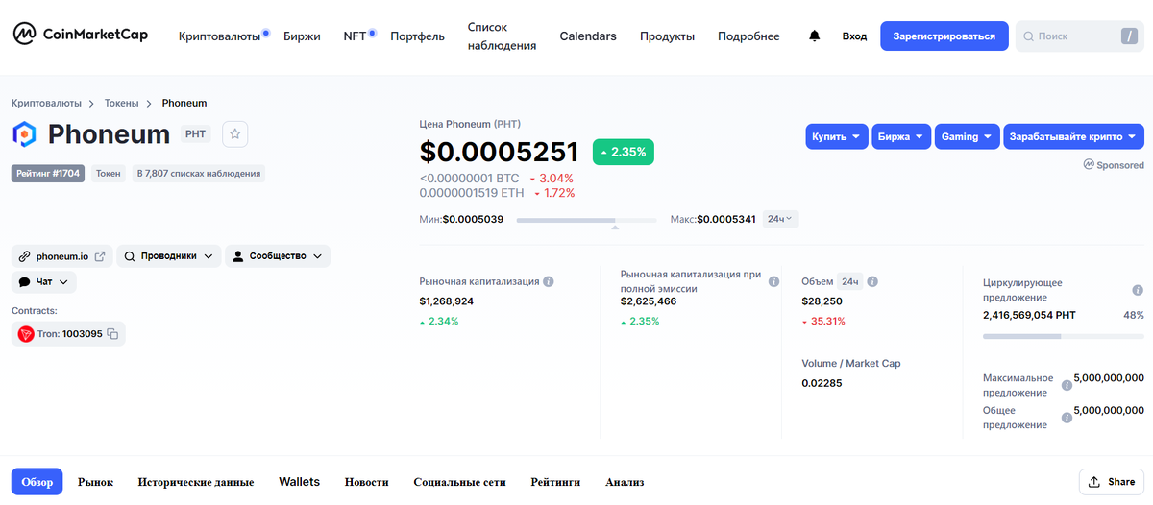
Task: Change the Объем 24ч period selector
Action: pos(849,282)
